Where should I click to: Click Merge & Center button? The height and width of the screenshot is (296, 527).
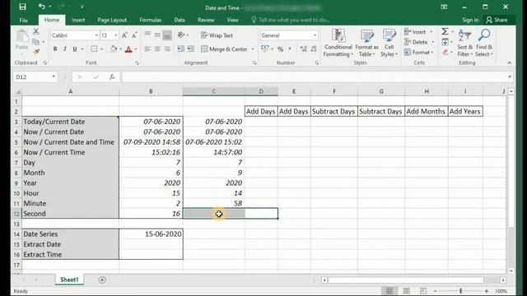click(224, 49)
